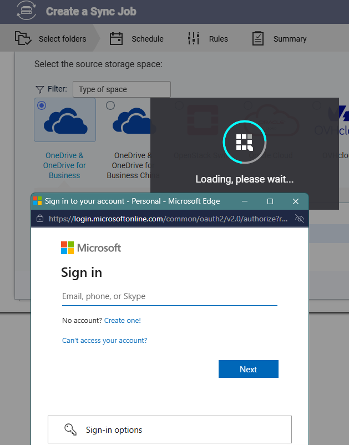Viewport: 349px width, 445px height.
Task: Click the filter funnel icon
Action: pyautogui.click(x=40, y=89)
